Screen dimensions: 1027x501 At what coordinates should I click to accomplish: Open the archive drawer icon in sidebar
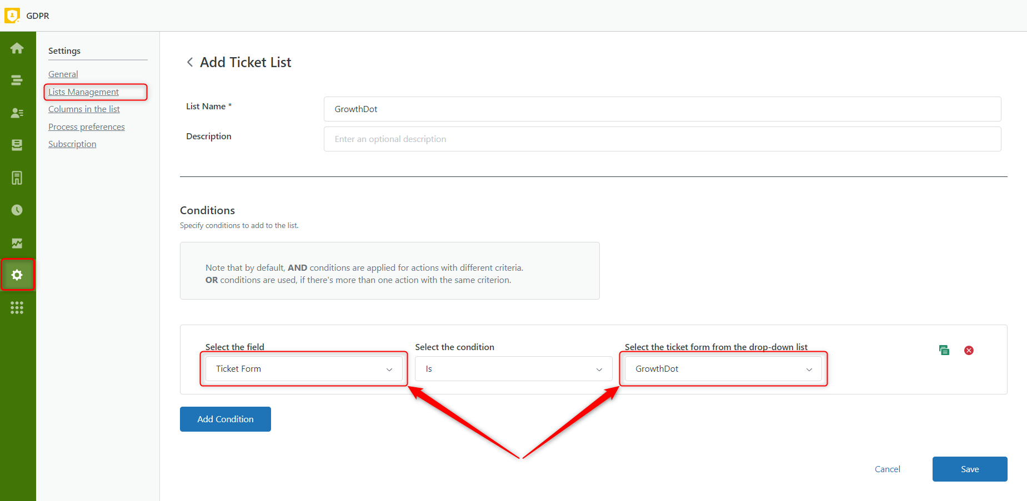pyautogui.click(x=17, y=145)
